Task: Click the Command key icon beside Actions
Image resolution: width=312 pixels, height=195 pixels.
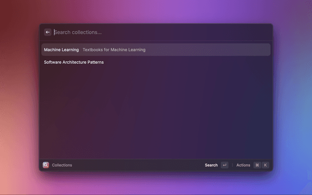Action: click(x=257, y=165)
